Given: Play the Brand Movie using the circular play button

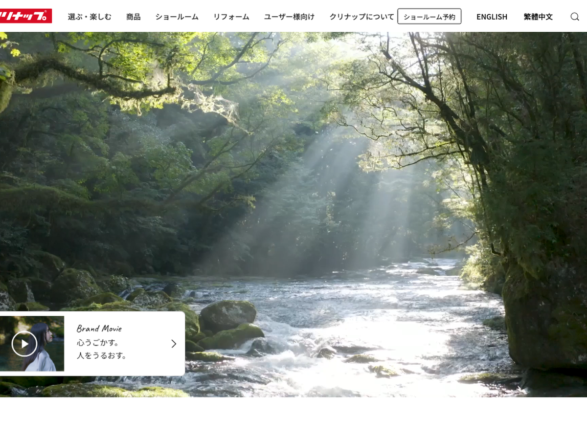Looking at the screenshot, I should click(24, 344).
